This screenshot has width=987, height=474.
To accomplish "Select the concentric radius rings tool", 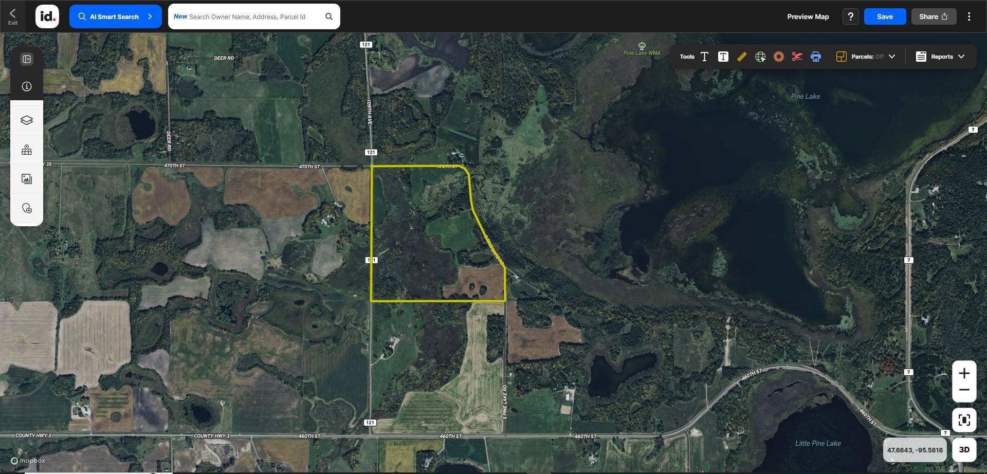I will point(779,57).
